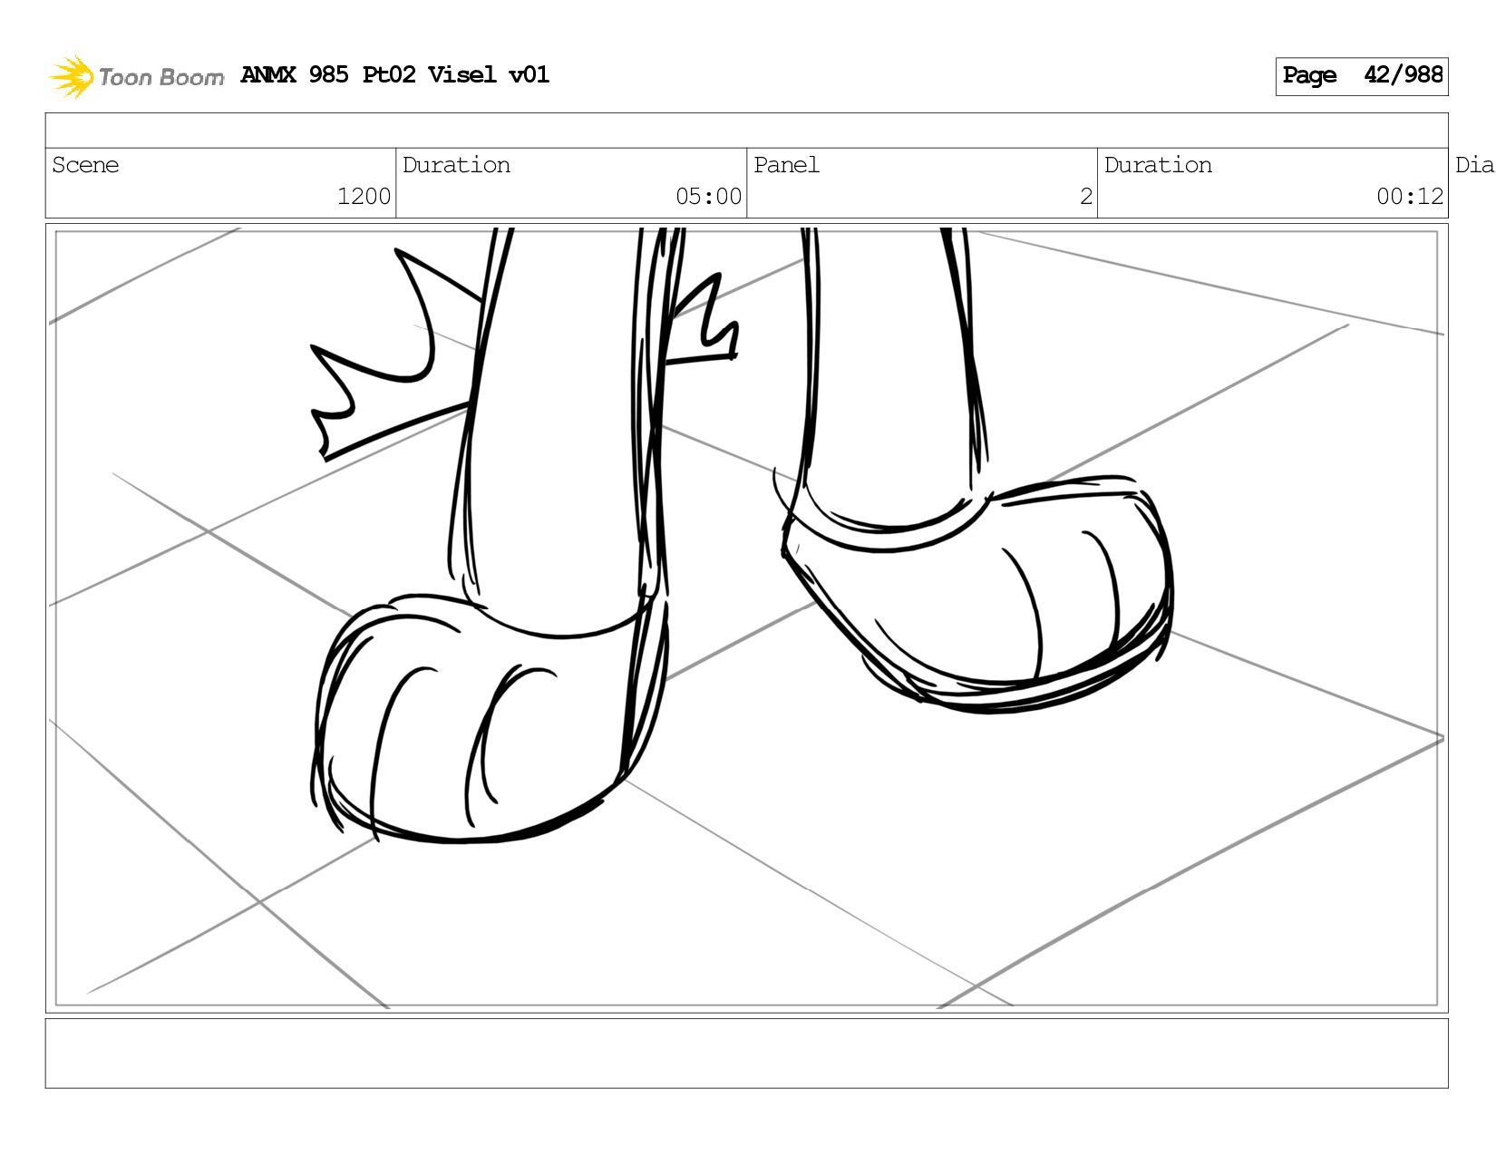Click the "Duration" label beside Panel
1496x1156 pixels.
(x=1158, y=165)
